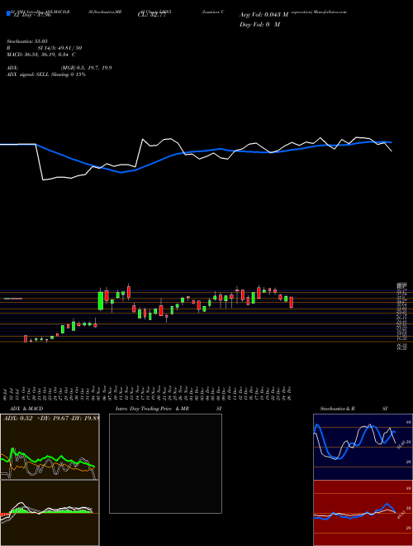This screenshot has height=546, width=413.
Task: Click the red RSI chart panel
Action: (363, 513)
